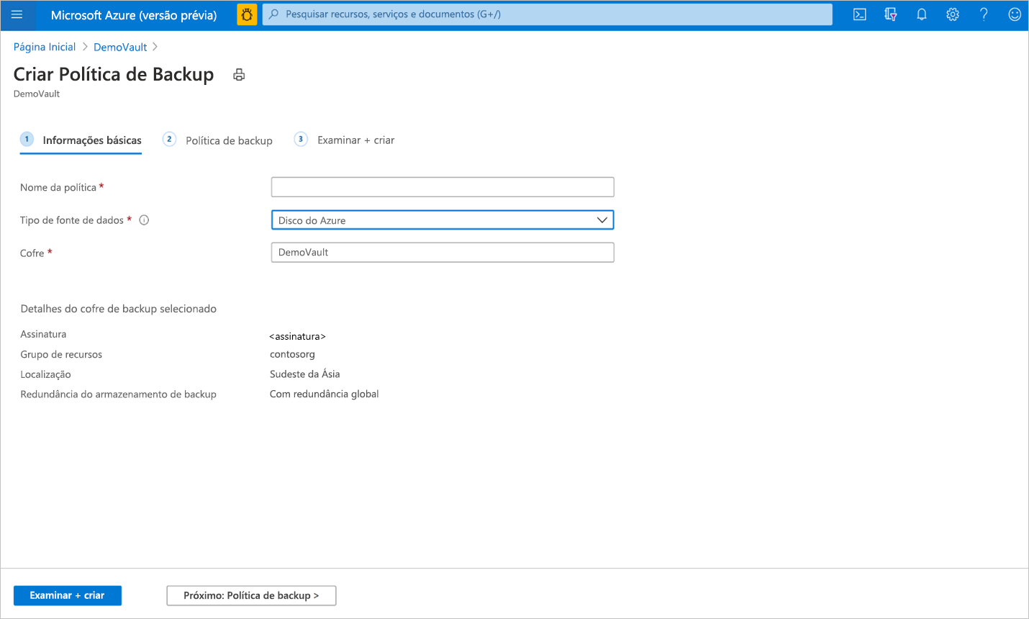Show info tooltip for Tipo de fonte de dados
This screenshot has height=619, width=1029.
point(144,220)
